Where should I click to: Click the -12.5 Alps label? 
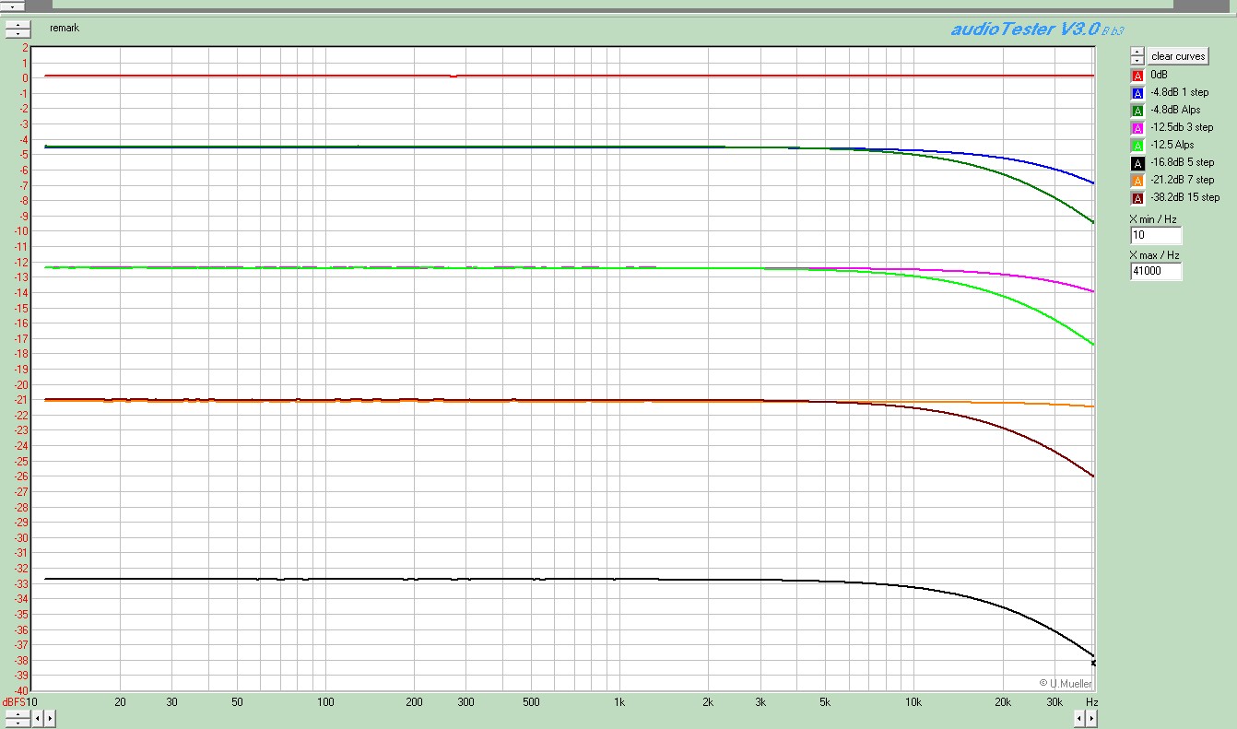(1172, 145)
